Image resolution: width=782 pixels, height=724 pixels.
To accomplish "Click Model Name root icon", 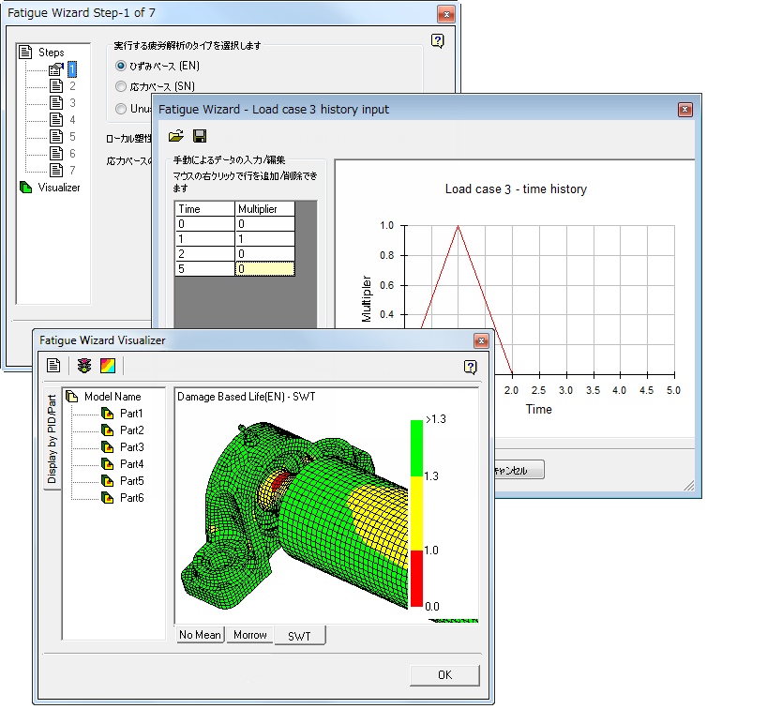I will [x=72, y=396].
